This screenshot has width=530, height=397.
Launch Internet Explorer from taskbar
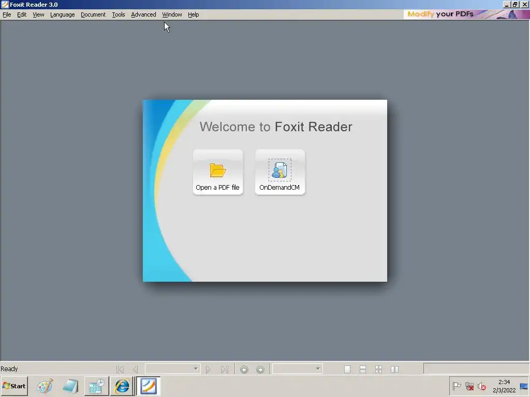click(x=122, y=386)
